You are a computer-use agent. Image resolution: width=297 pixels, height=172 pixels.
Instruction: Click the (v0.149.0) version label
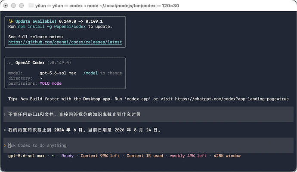(59, 63)
